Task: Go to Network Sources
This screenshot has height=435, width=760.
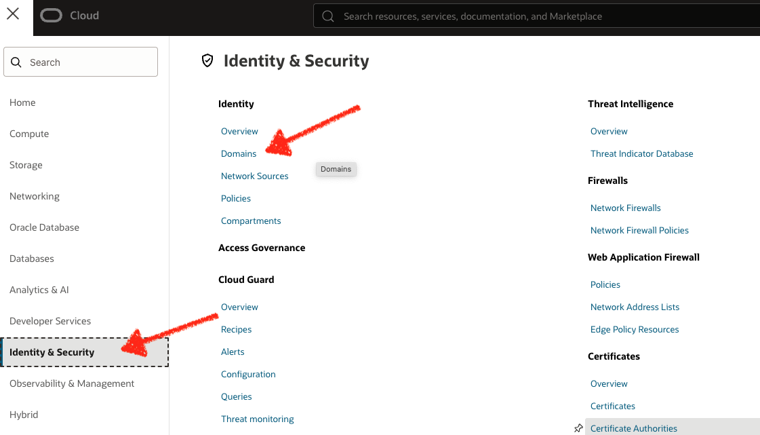Action: [254, 176]
